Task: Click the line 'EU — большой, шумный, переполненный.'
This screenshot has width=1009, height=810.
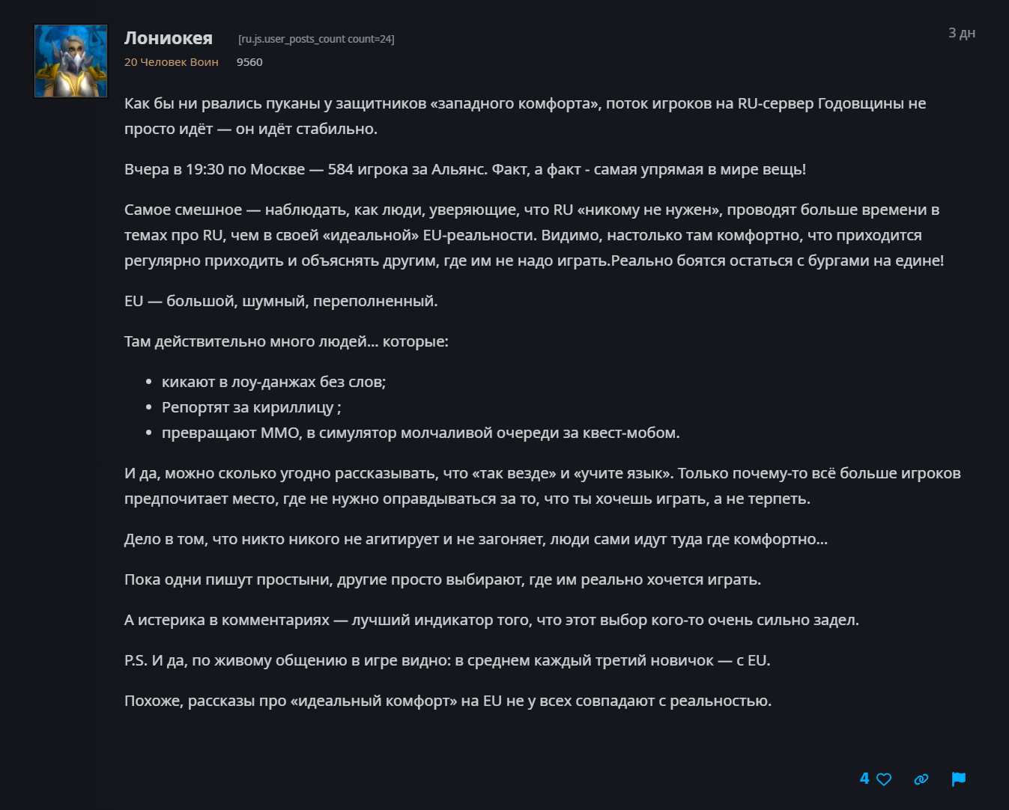Action: click(281, 301)
